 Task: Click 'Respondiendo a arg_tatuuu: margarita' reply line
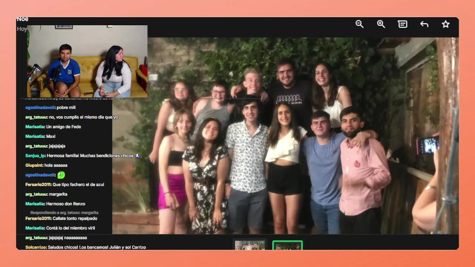coord(64,213)
